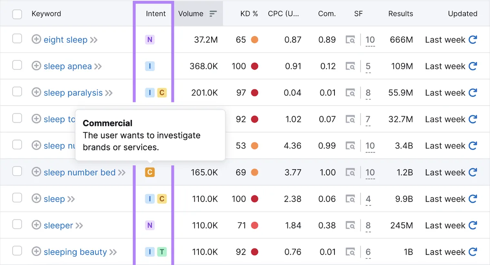The image size is (490, 265).
Task: Expand 'eight sleep' keyword double chevron
Action: pyautogui.click(x=94, y=40)
